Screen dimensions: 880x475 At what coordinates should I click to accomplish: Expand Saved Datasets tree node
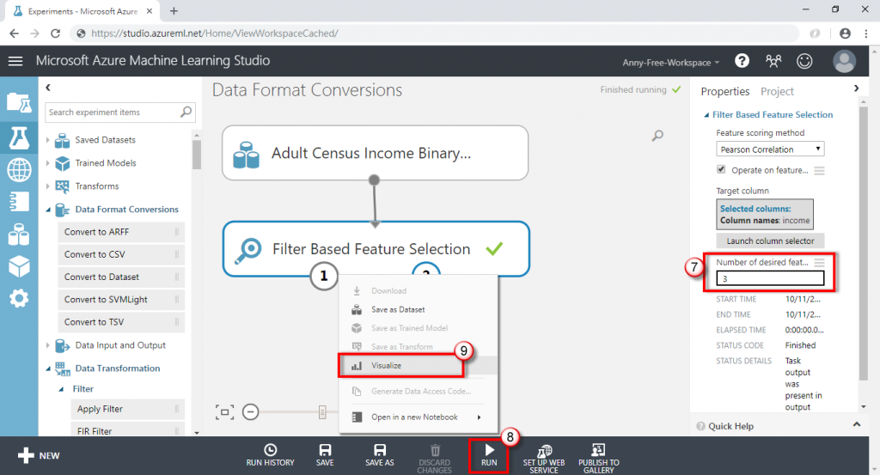pos(48,140)
